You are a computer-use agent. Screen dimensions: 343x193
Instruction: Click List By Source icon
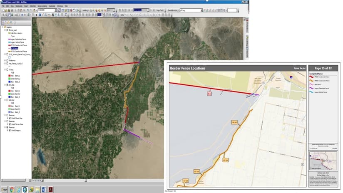[x=6, y=22]
